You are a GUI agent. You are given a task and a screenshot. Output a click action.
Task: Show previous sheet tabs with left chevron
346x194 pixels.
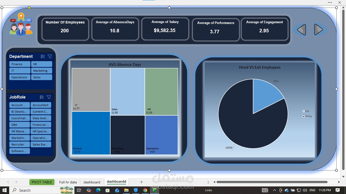8,182
